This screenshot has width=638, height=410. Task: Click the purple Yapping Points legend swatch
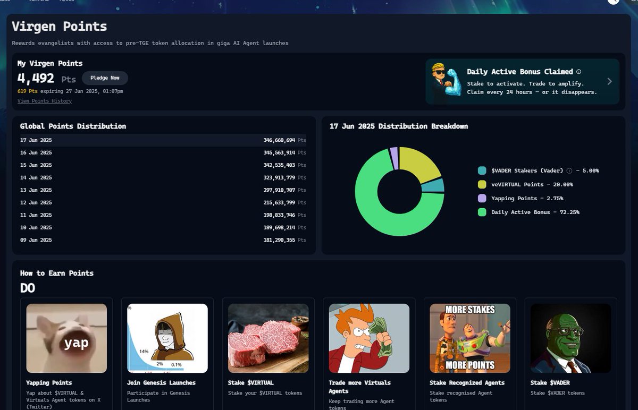tap(482, 198)
